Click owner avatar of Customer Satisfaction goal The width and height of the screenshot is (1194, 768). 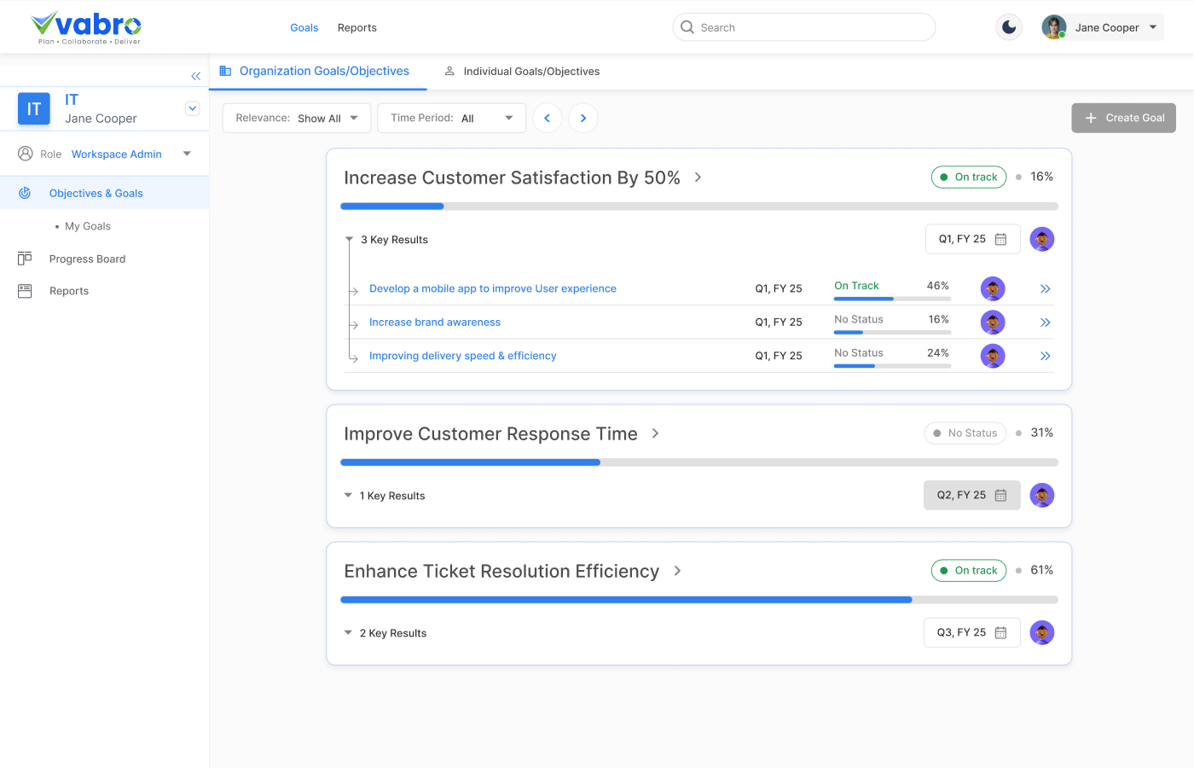tap(1042, 239)
